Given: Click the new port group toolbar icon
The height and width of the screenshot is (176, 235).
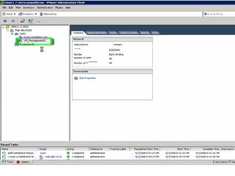Looking at the screenshot, I should (30, 21).
